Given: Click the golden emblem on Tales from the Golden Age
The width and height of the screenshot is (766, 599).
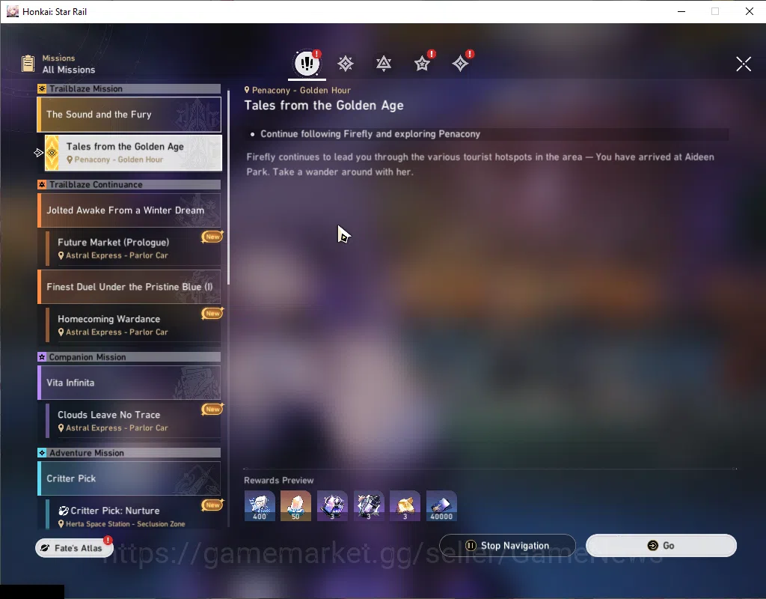Looking at the screenshot, I should tap(52, 153).
